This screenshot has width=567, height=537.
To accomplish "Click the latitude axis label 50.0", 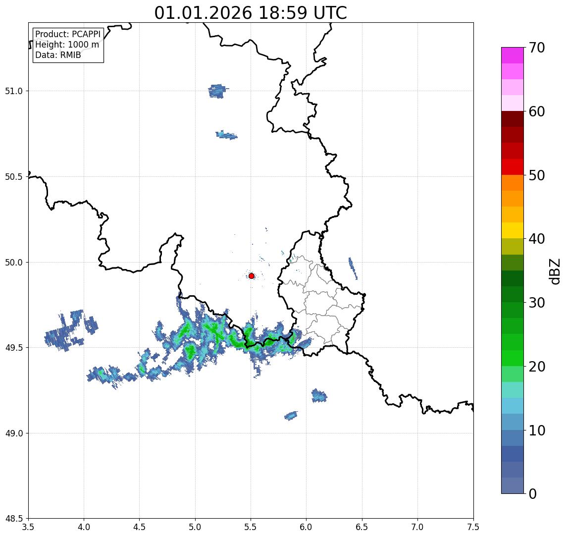I will tap(14, 263).
